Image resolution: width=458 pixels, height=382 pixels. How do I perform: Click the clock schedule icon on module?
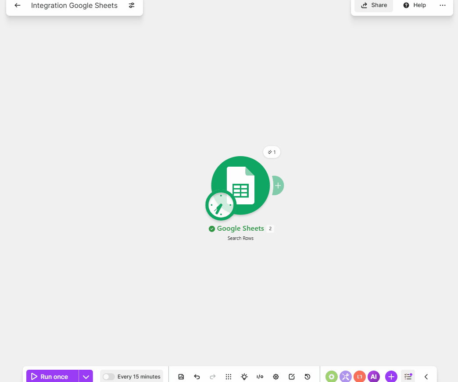click(x=221, y=205)
